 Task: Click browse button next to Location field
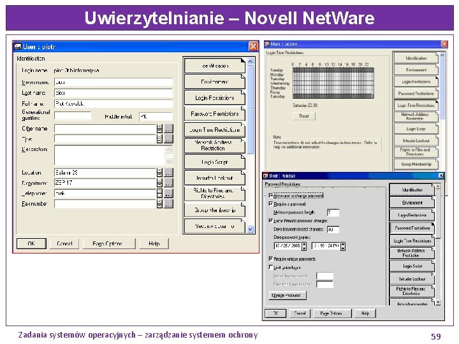pyautogui.click(x=168, y=172)
